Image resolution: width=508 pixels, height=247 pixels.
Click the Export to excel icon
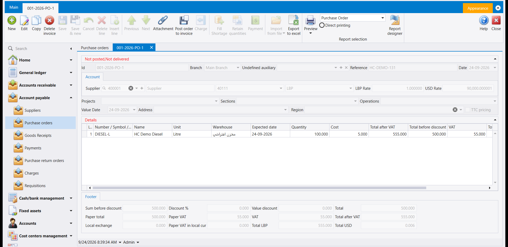pos(294,20)
